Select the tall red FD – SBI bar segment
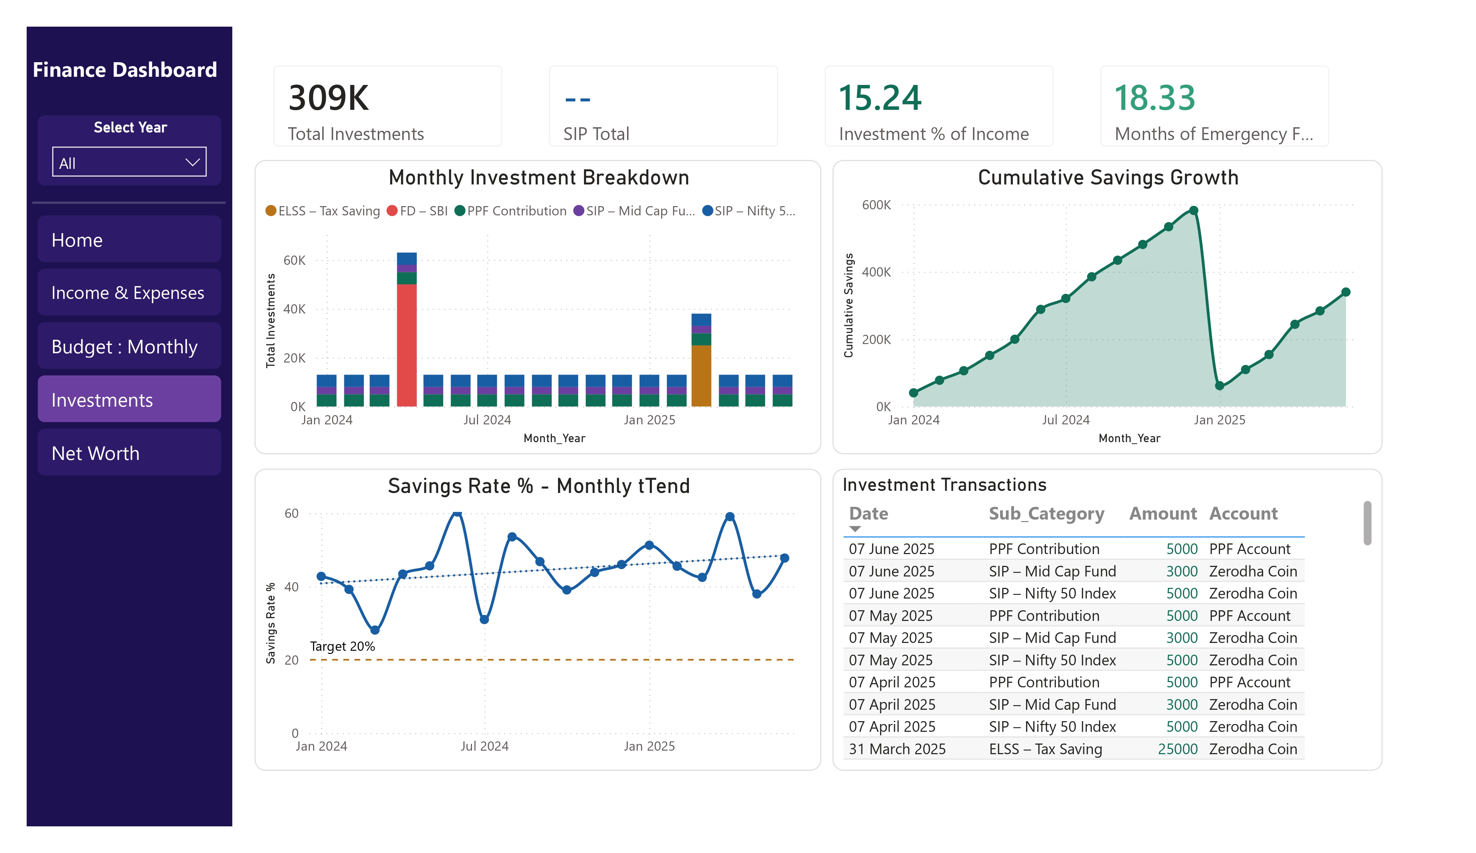Image resolution: width=1476 pixels, height=853 pixels. tap(407, 345)
